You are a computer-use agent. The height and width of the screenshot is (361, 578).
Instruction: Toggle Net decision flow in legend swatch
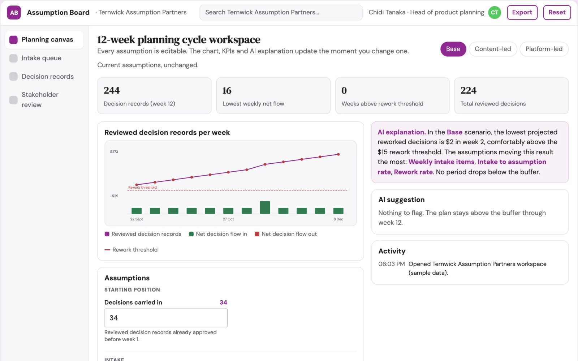click(191, 234)
